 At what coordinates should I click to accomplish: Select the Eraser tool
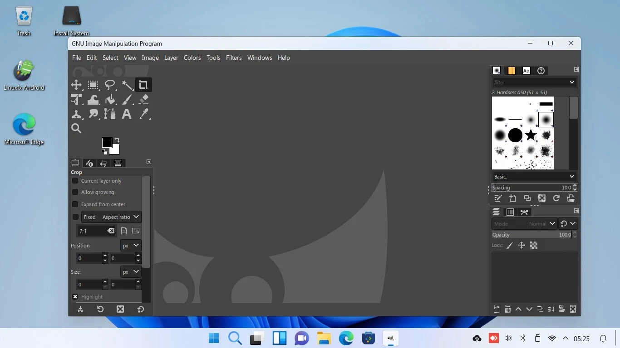click(144, 99)
